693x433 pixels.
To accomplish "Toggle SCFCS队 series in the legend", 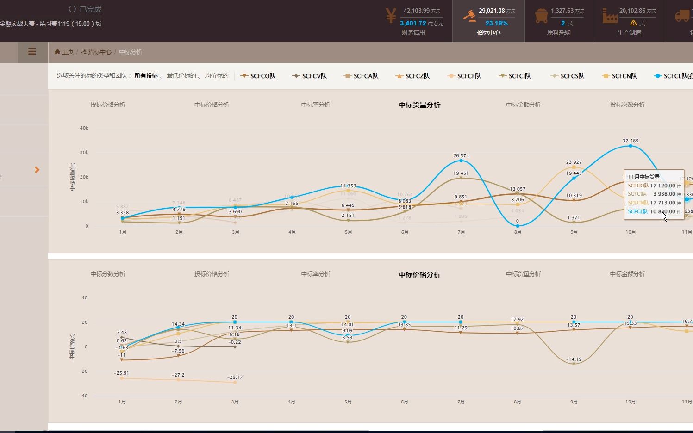I will click(568, 76).
